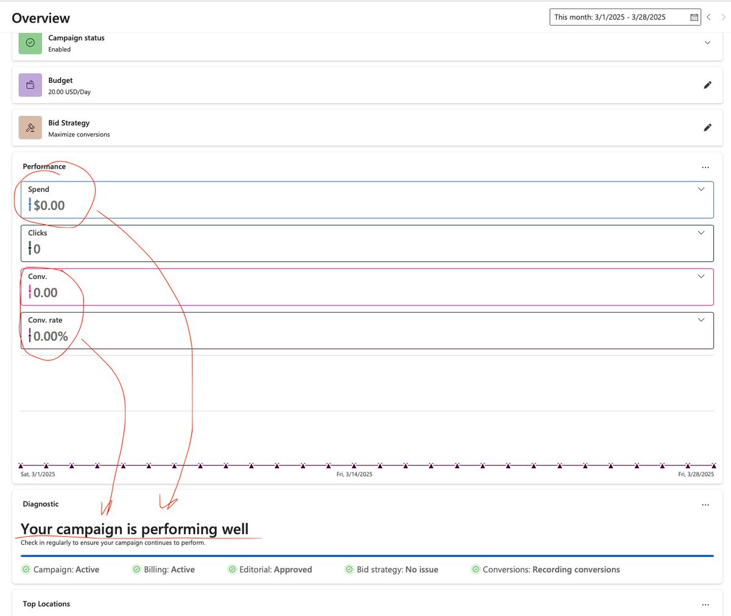Click the Diagnostic blue progress bar

367,556
